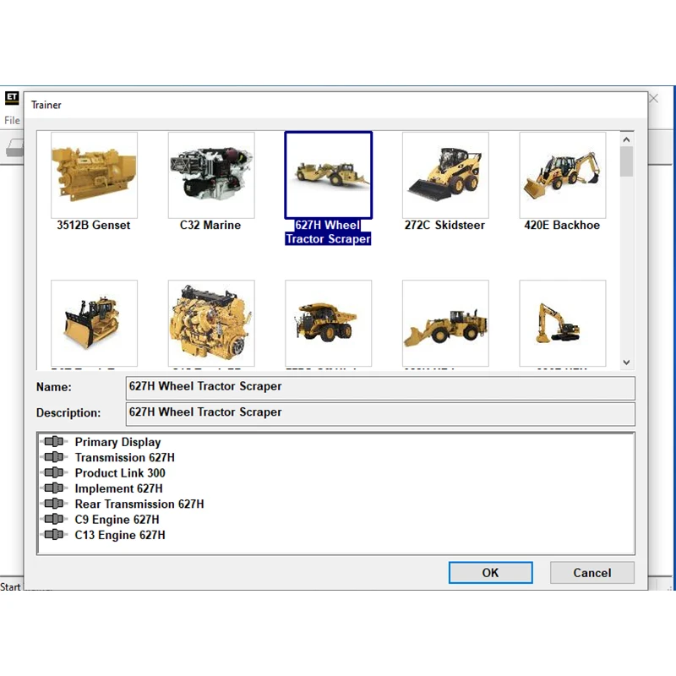
Task: Select Product Link 300 in ECM list
Action: pyautogui.click(x=120, y=473)
